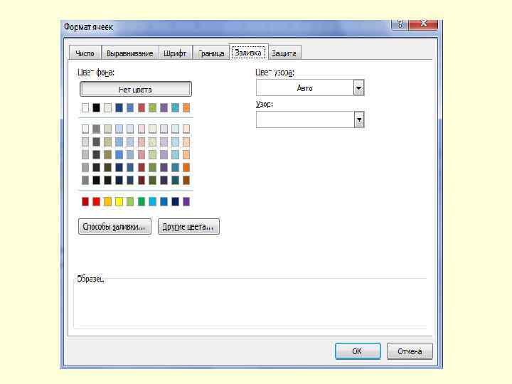Pick purple in the standard colors row

(x=186, y=201)
